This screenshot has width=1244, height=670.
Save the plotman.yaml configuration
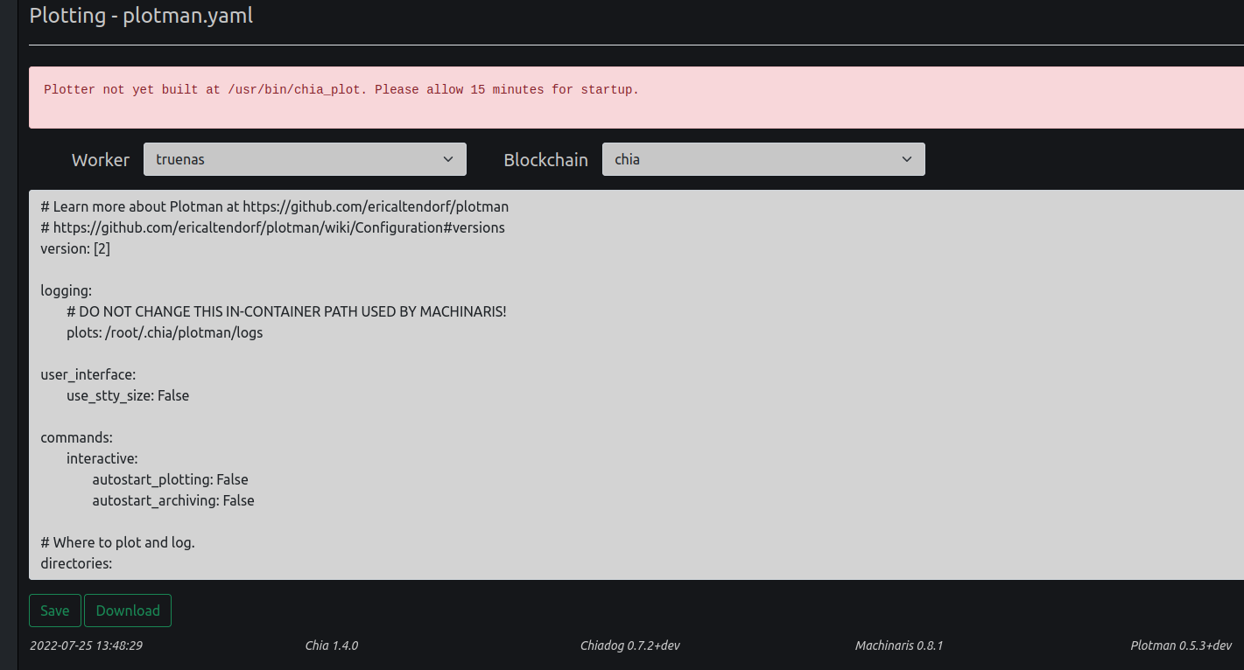coord(55,611)
